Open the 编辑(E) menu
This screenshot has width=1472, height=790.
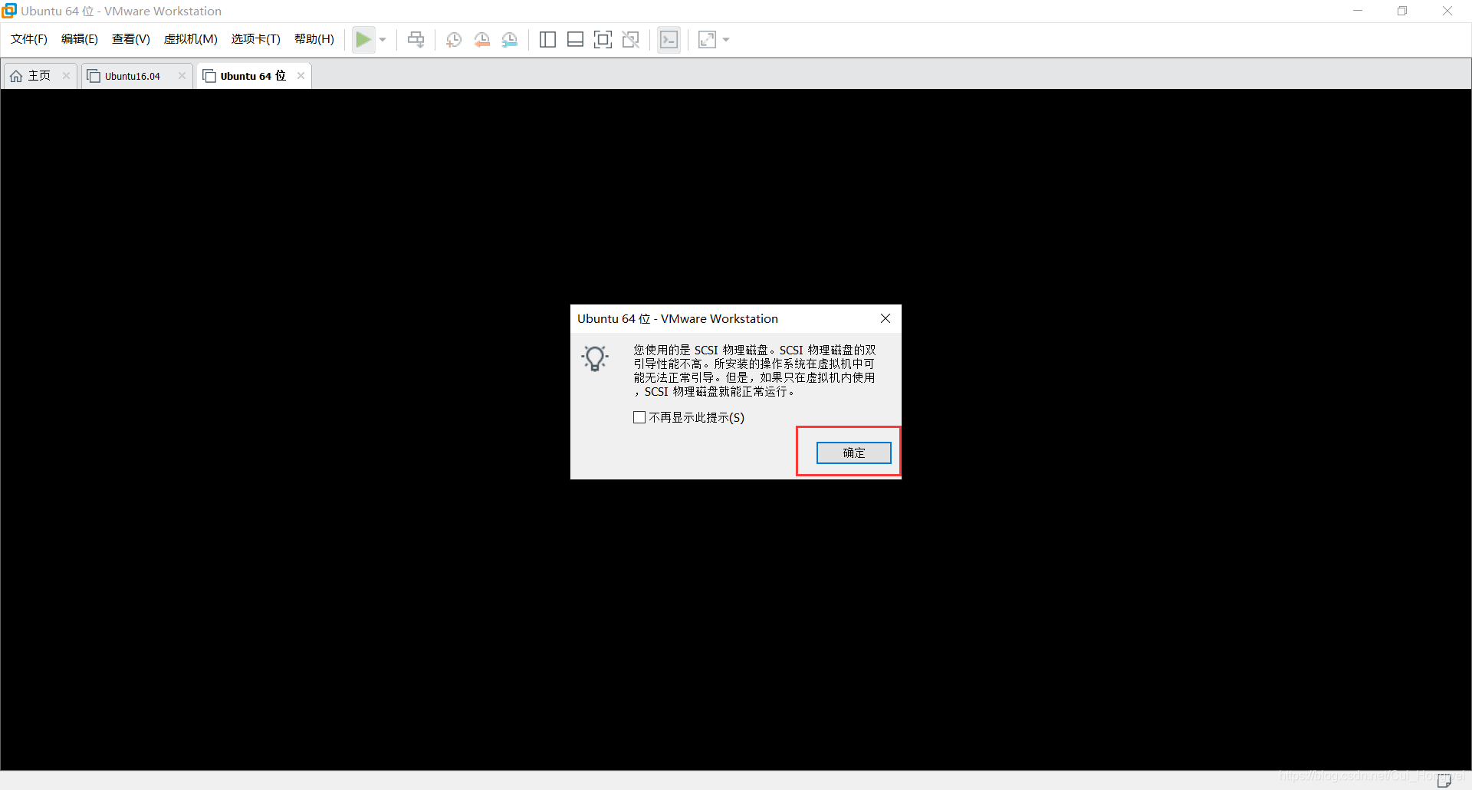pyautogui.click(x=80, y=39)
